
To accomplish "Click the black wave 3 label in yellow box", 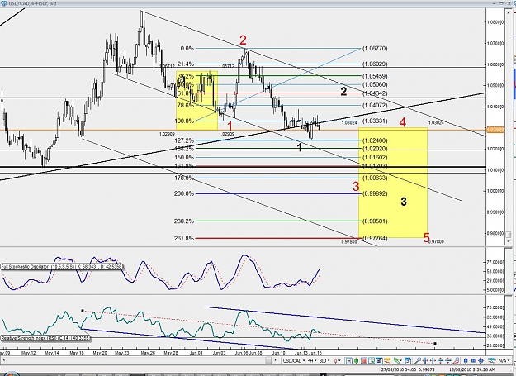I will tap(404, 202).
